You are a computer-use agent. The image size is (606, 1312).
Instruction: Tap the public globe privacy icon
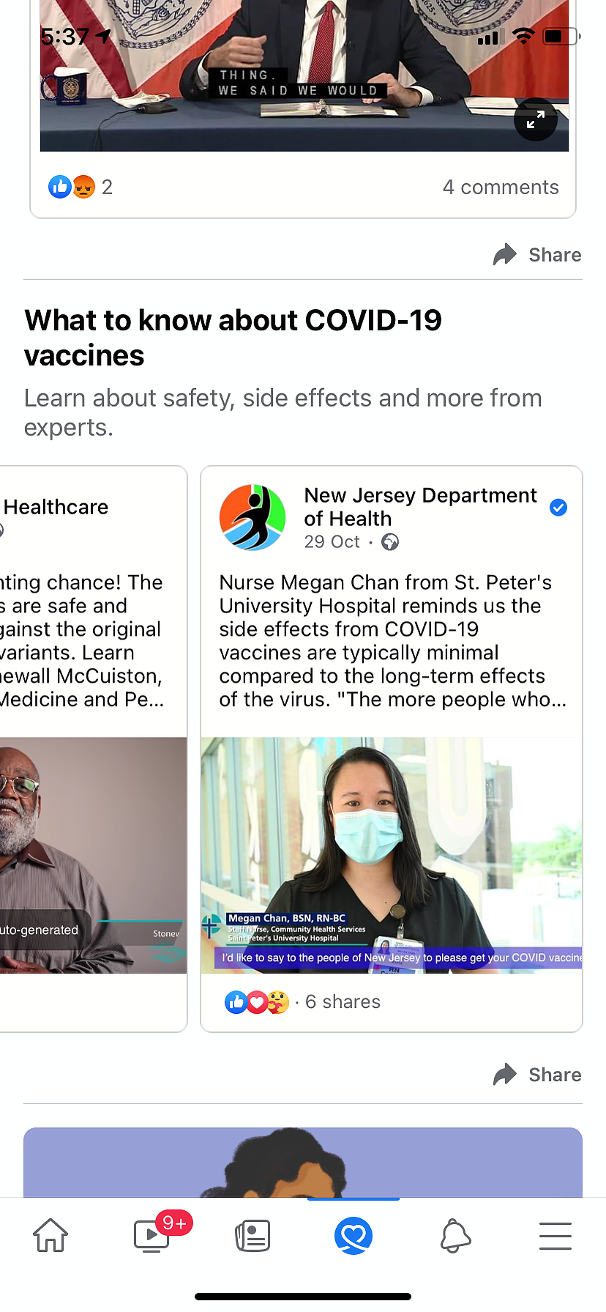[391, 542]
